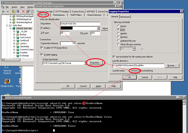Click the IIS Manager icon beside File menu
188x133 pixels.
point(3,7)
